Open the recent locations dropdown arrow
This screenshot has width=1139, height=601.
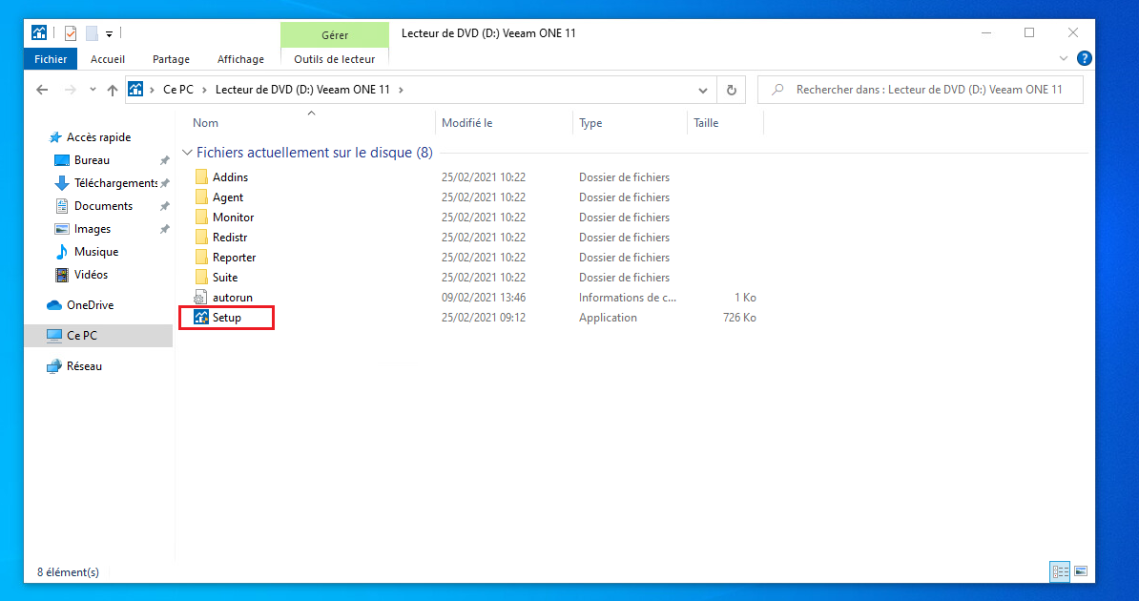pyautogui.click(x=93, y=90)
